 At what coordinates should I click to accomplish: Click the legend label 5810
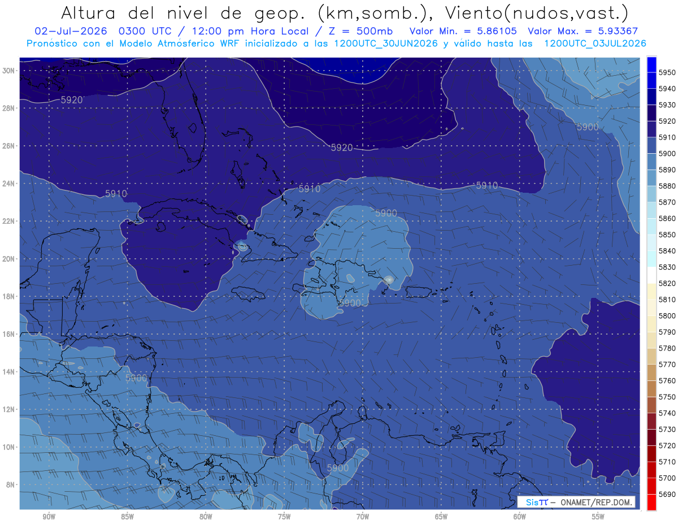[x=667, y=299]
